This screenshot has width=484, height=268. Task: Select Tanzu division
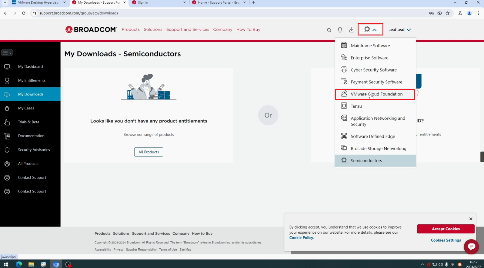click(x=375, y=106)
